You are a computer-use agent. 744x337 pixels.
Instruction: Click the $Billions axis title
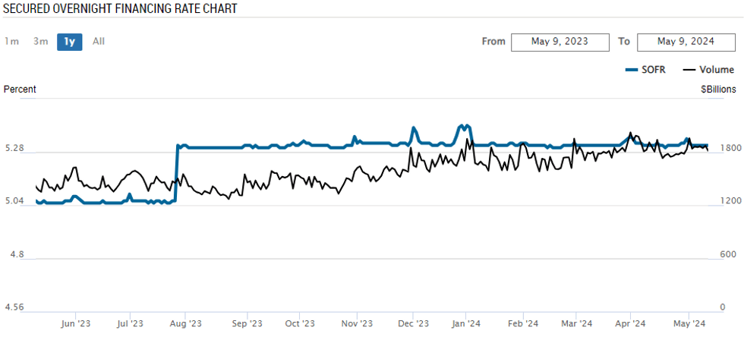click(x=718, y=89)
